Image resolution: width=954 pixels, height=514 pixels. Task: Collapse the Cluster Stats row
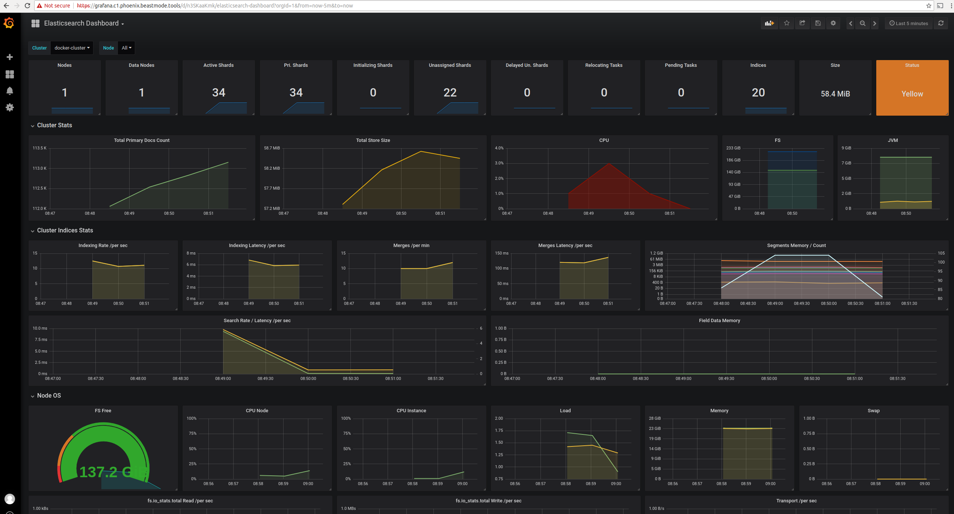[54, 125]
